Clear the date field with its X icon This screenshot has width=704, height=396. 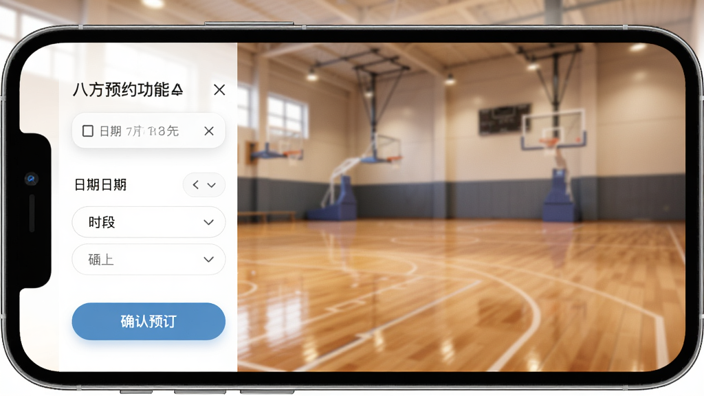pos(209,131)
